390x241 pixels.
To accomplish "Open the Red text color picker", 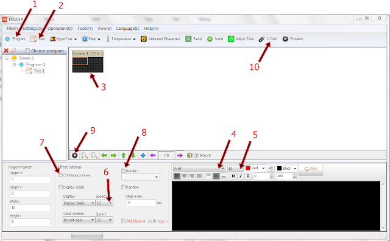I will [x=255, y=169].
